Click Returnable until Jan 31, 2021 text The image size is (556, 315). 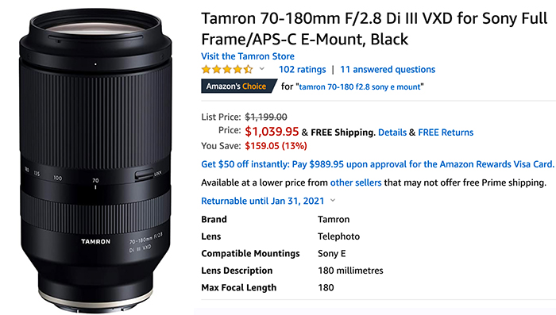[262, 201]
